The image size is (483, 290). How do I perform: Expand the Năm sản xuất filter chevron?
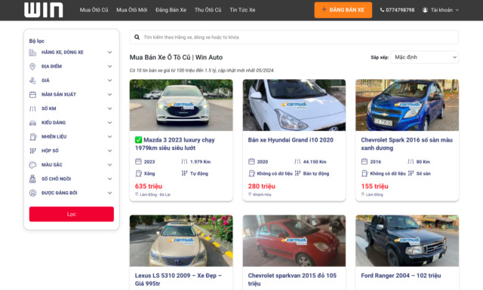pyautogui.click(x=109, y=94)
